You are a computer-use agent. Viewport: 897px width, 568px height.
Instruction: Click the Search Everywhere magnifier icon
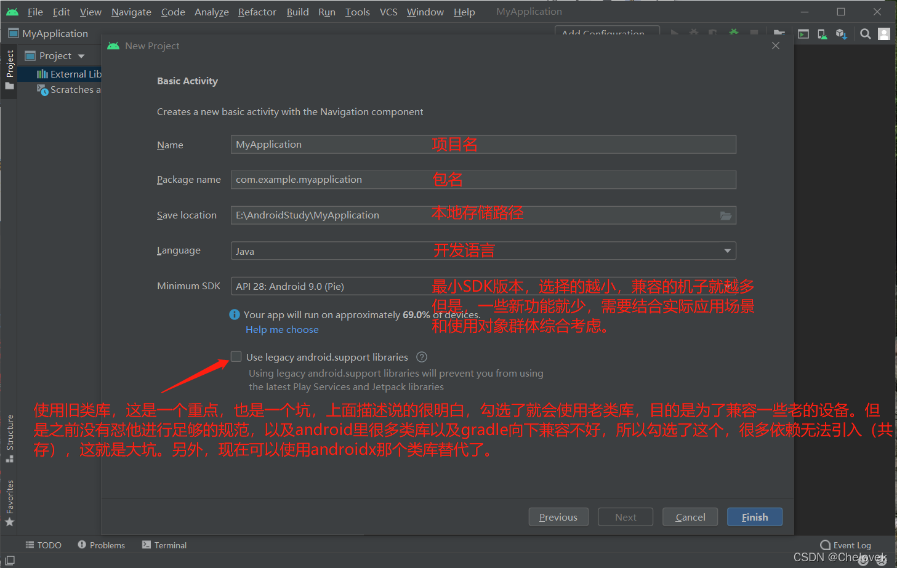tap(865, 34)
